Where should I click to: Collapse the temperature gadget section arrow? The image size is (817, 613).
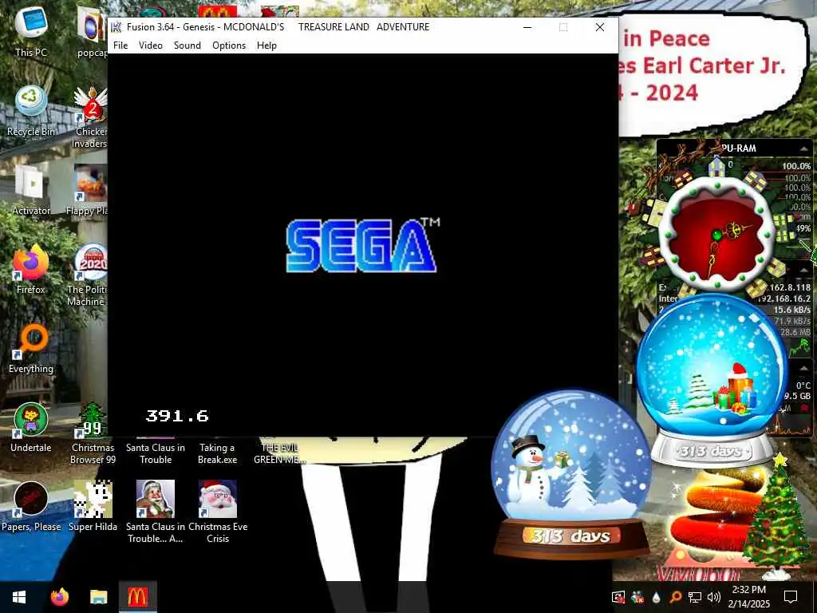click(x=803, y=368)
